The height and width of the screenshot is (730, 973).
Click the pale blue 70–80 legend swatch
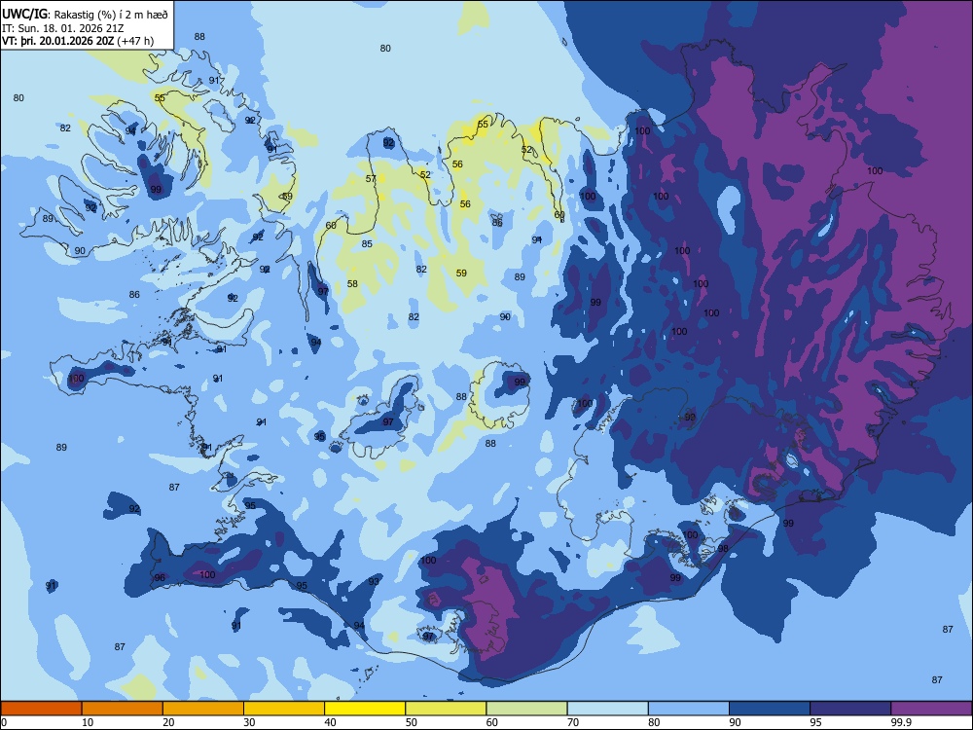607,709
